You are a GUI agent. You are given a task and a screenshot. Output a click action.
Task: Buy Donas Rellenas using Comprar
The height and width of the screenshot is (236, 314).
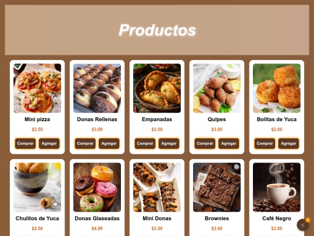click(x=85, y=143)
